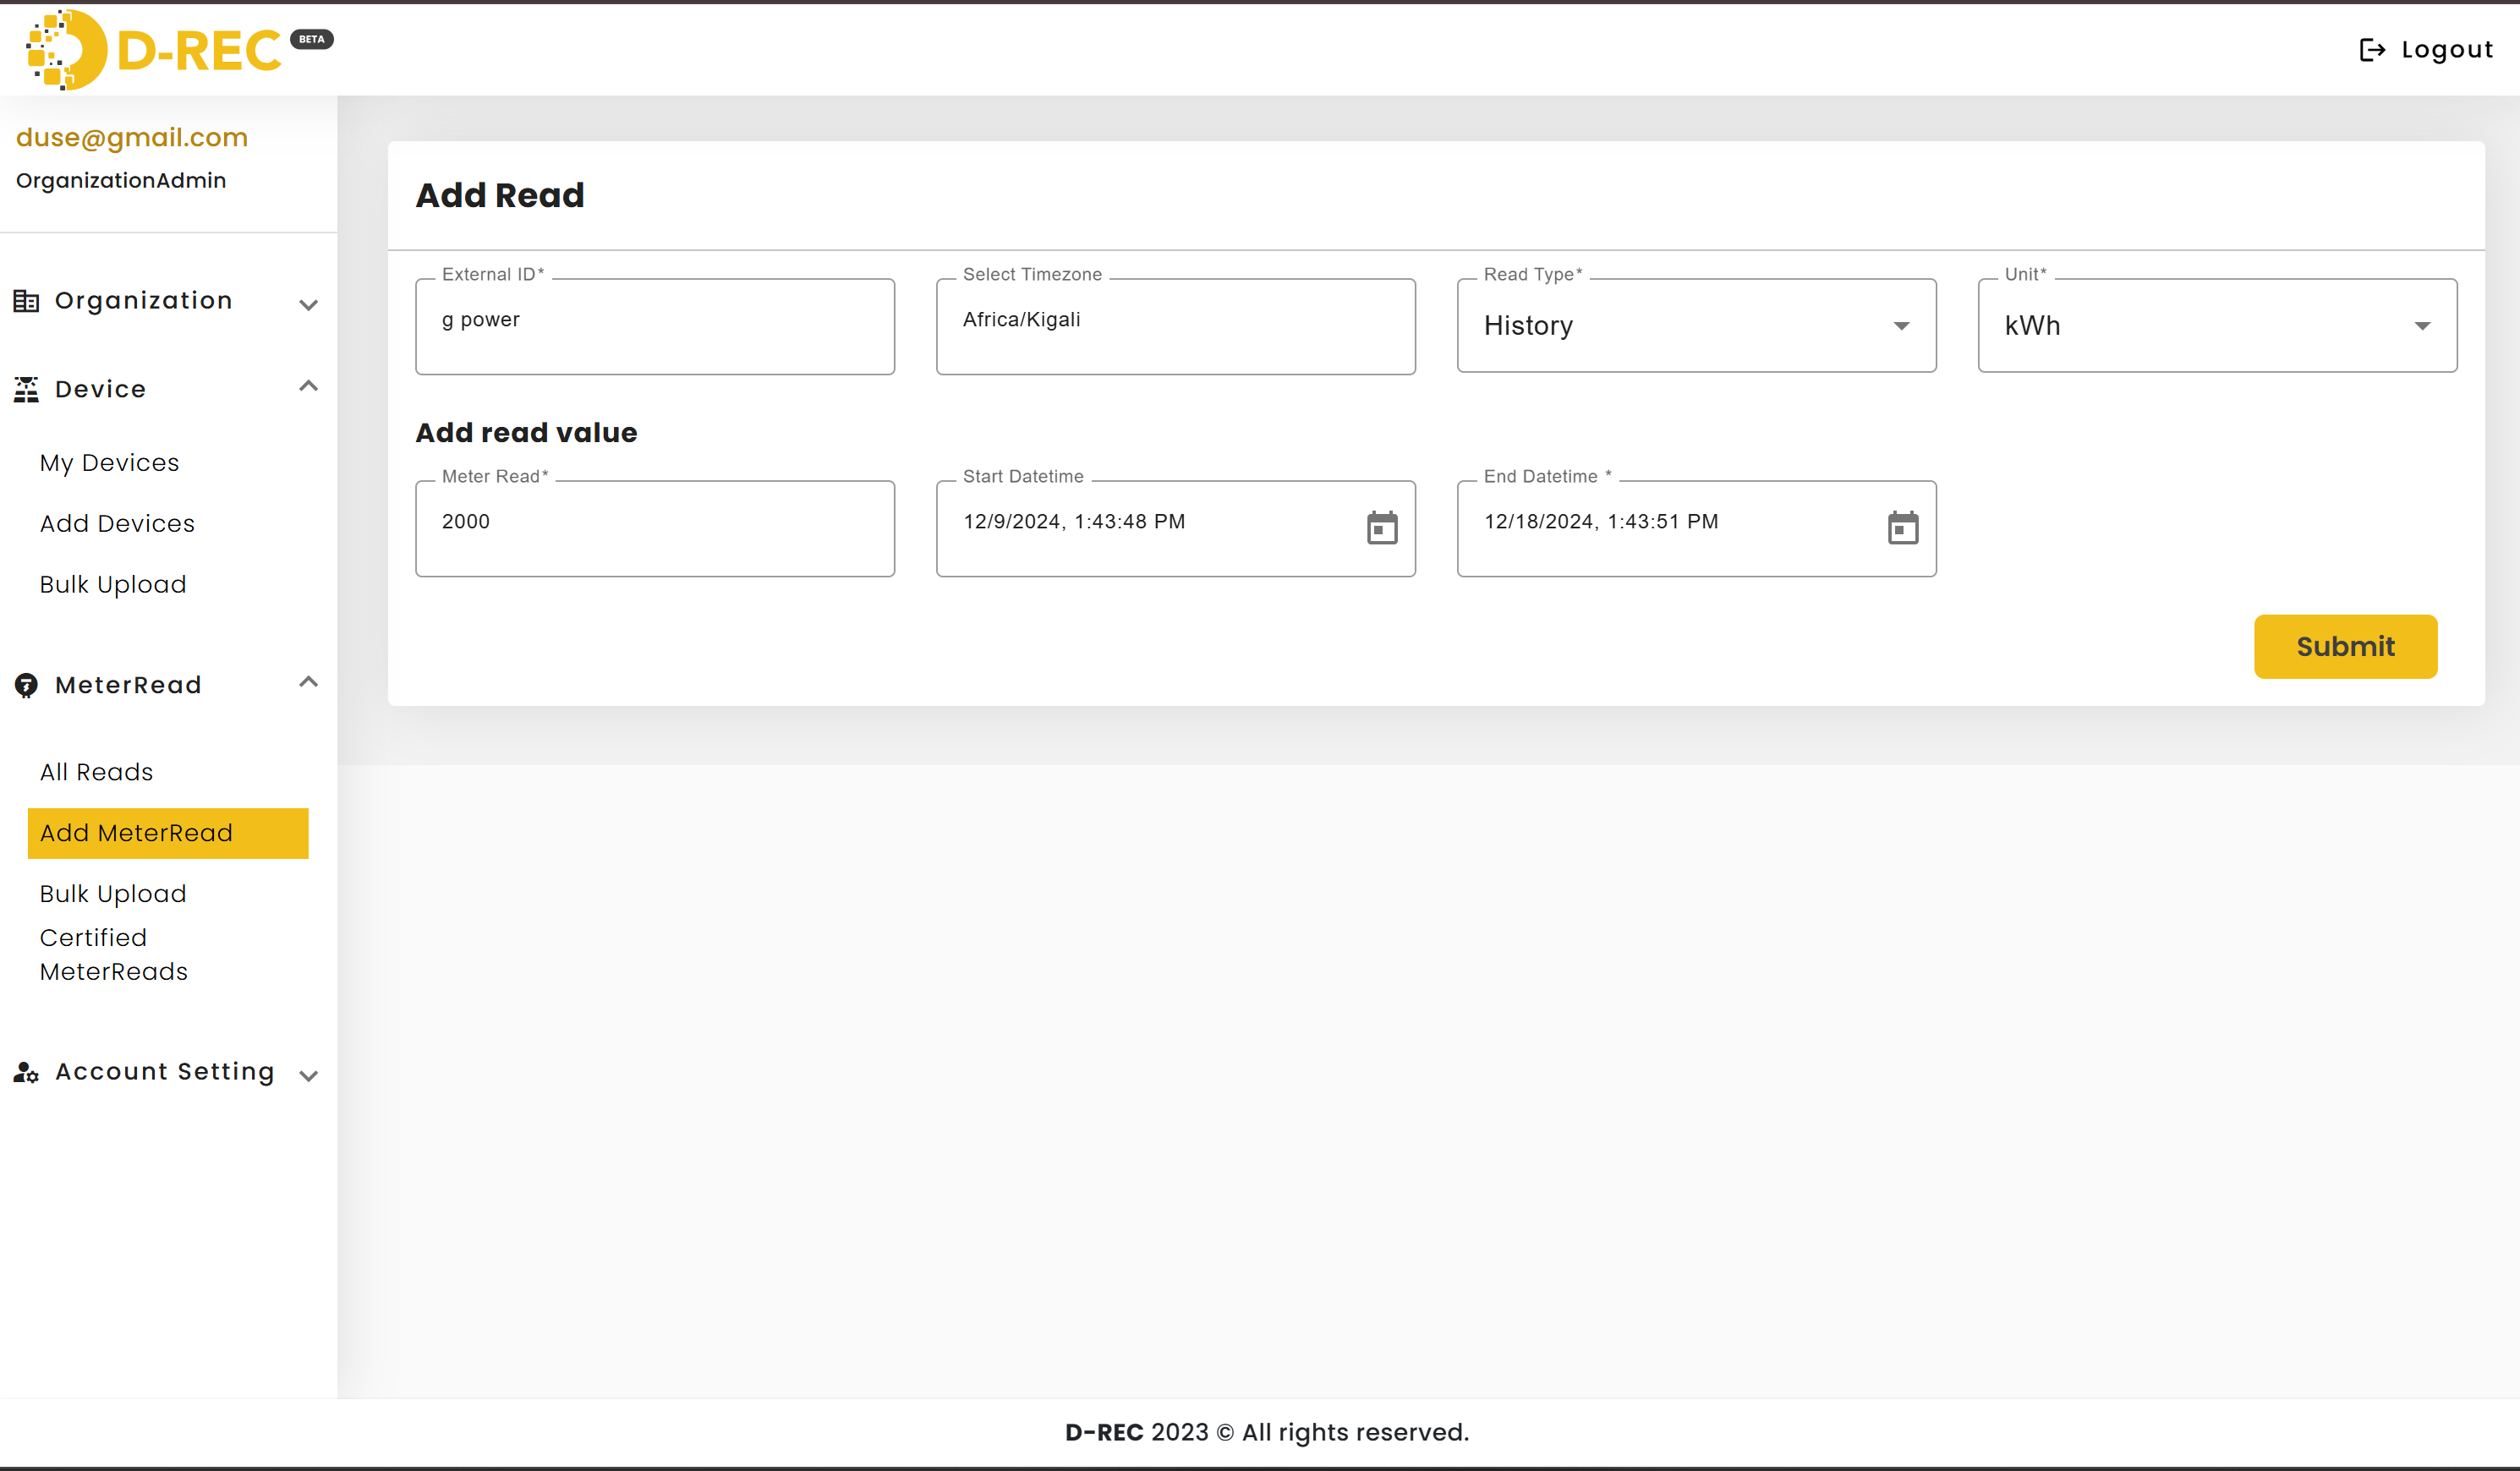Click the duse@gmail.com email text
Image resolution: width=2520 pixels, height=1471 pixels.
pos(132,138)
